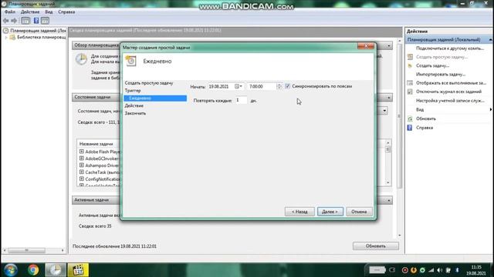
Task: Click the red record tray icon
Action: [405, 270]
